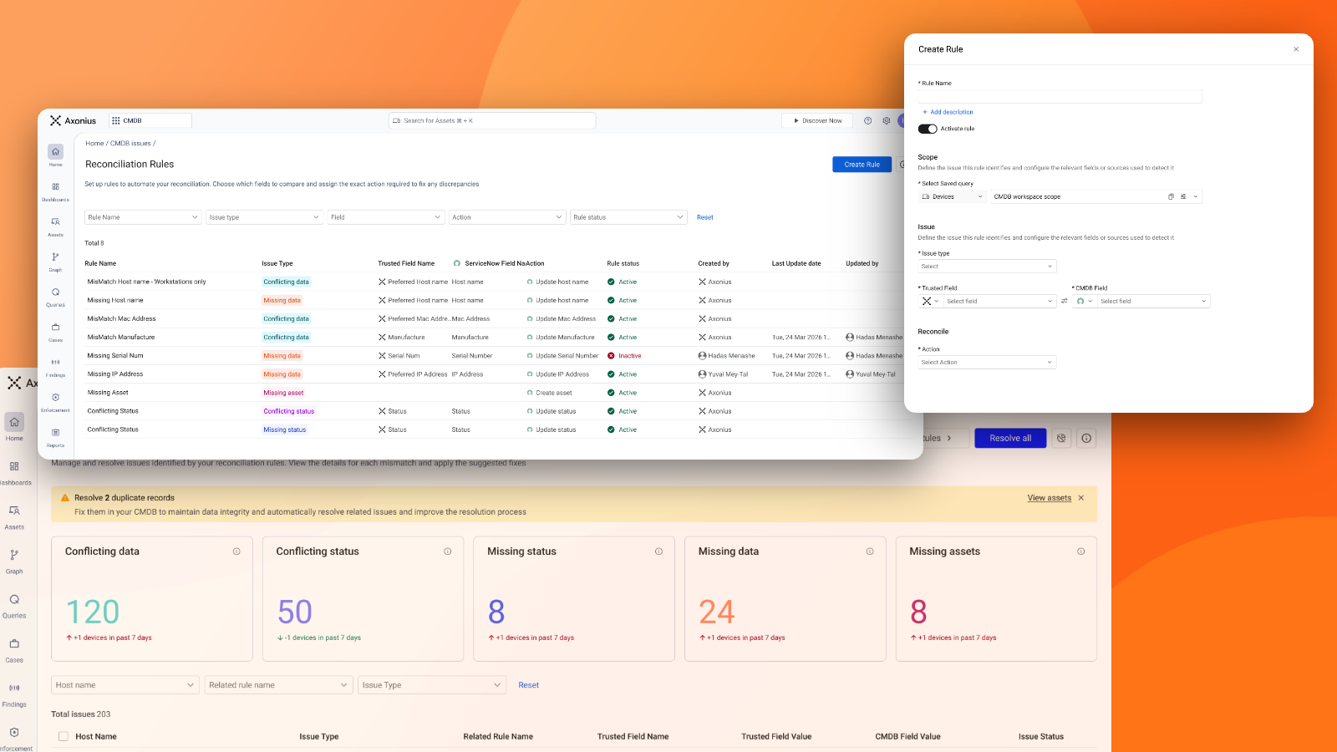Click the chart icon next to Resolve all

[x=1061, y=438]
